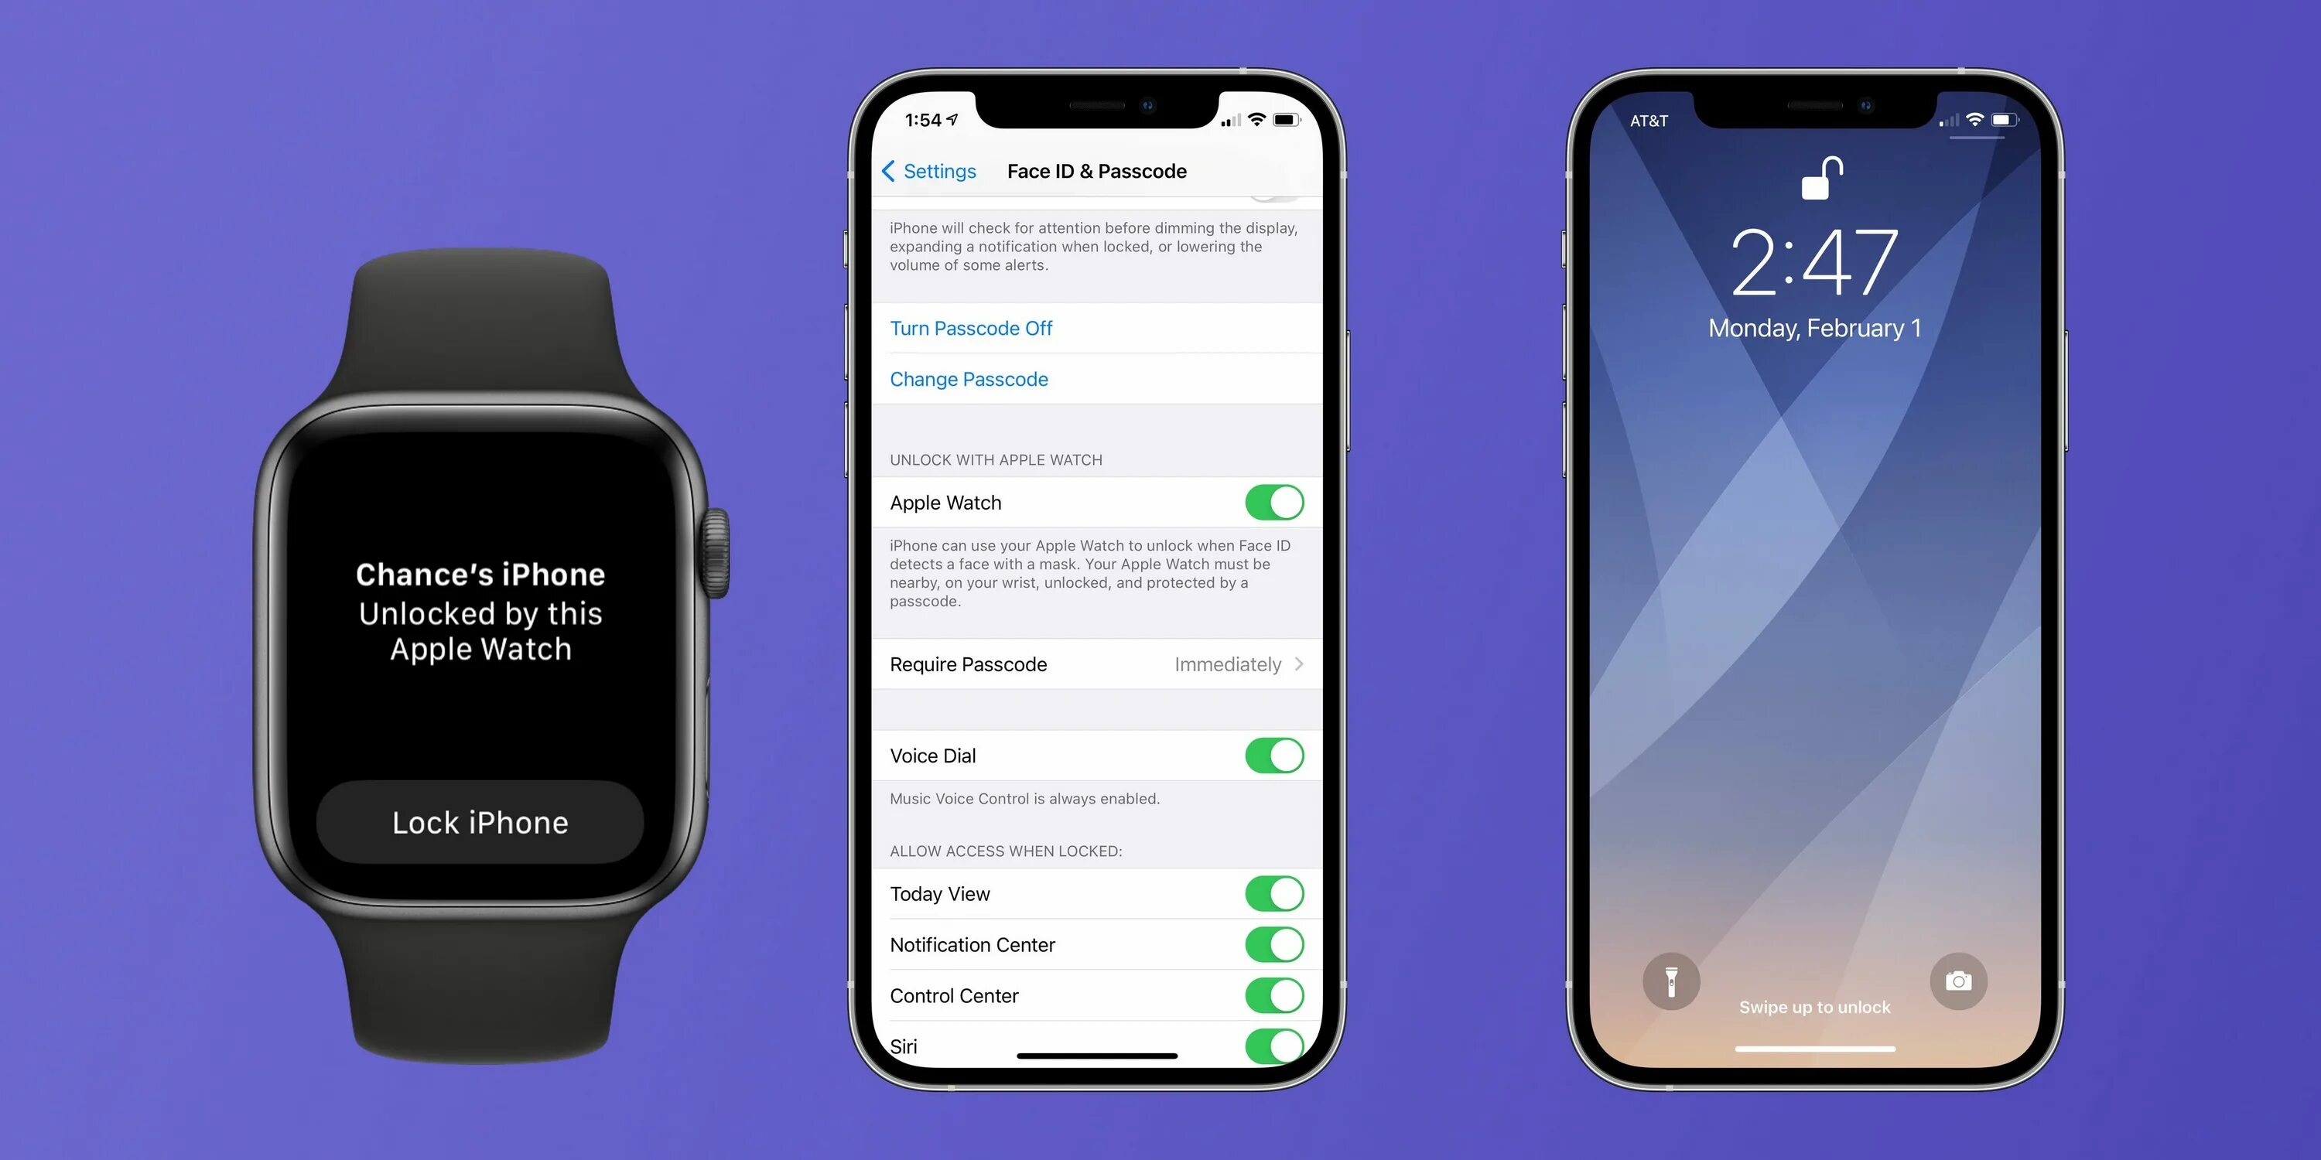Open the Settings back navigation tab
The width and height of the screenshot is (2321, 1160).
[928, 170]
